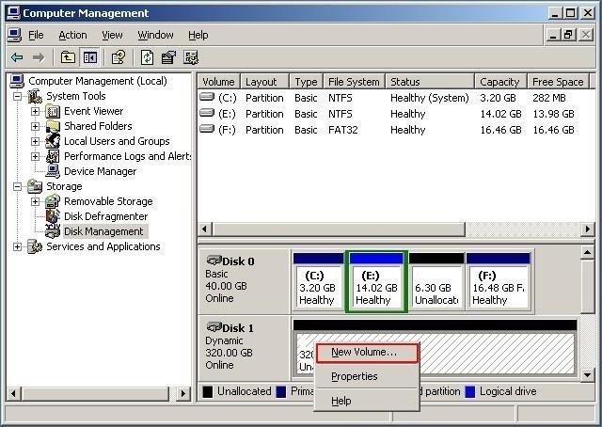This screenshot has height=427, width=602.
Task: Select the (F:) 16.48 GB partition block
Action: coord(498,281)
